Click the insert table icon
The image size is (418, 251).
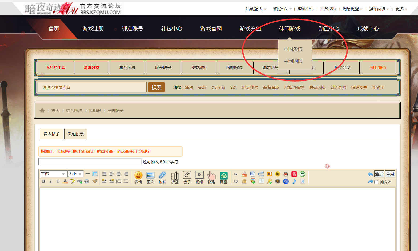[95, 174]
